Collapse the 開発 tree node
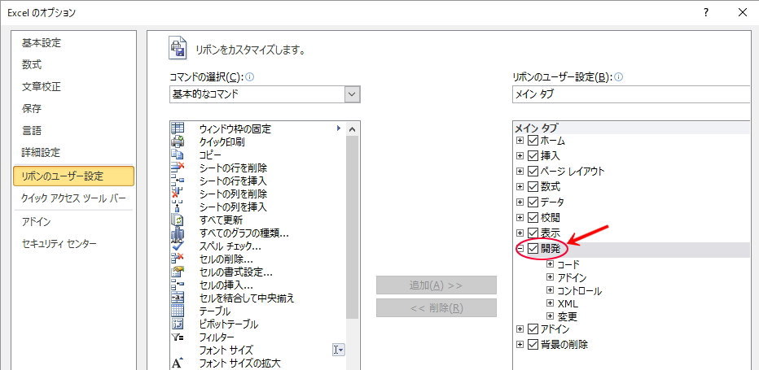 click(x=520, y=249)
